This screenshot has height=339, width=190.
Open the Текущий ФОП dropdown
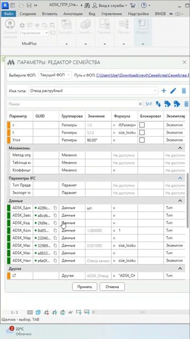pyautogui.click(x=55, y=75)
